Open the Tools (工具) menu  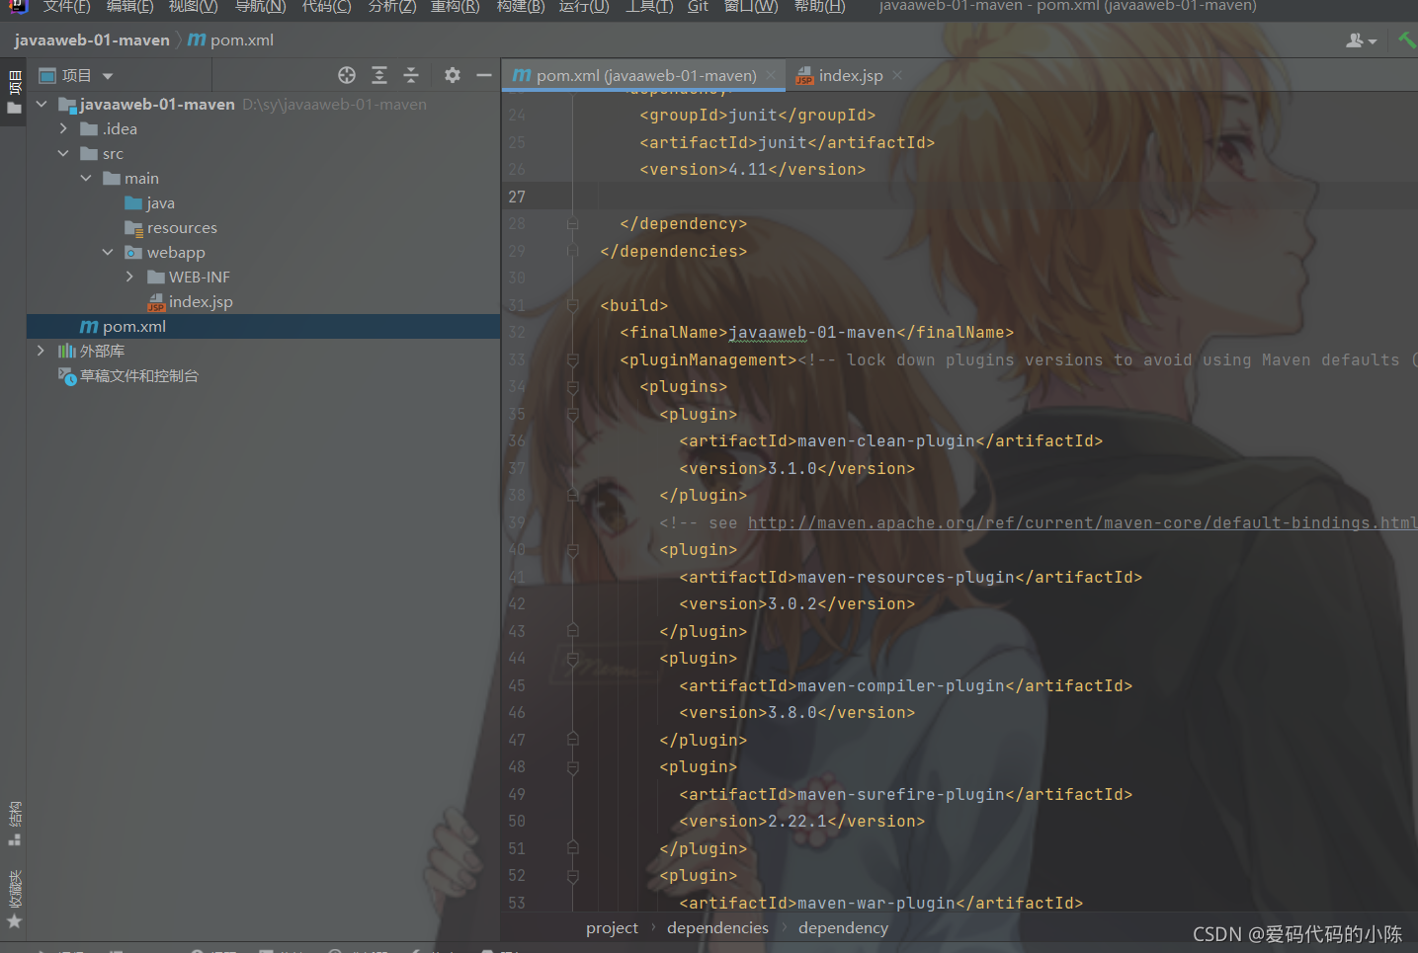pyautogui.click(x=649, y=7)
